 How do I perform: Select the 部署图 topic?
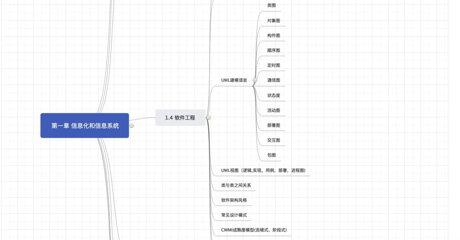coord(274,125)
